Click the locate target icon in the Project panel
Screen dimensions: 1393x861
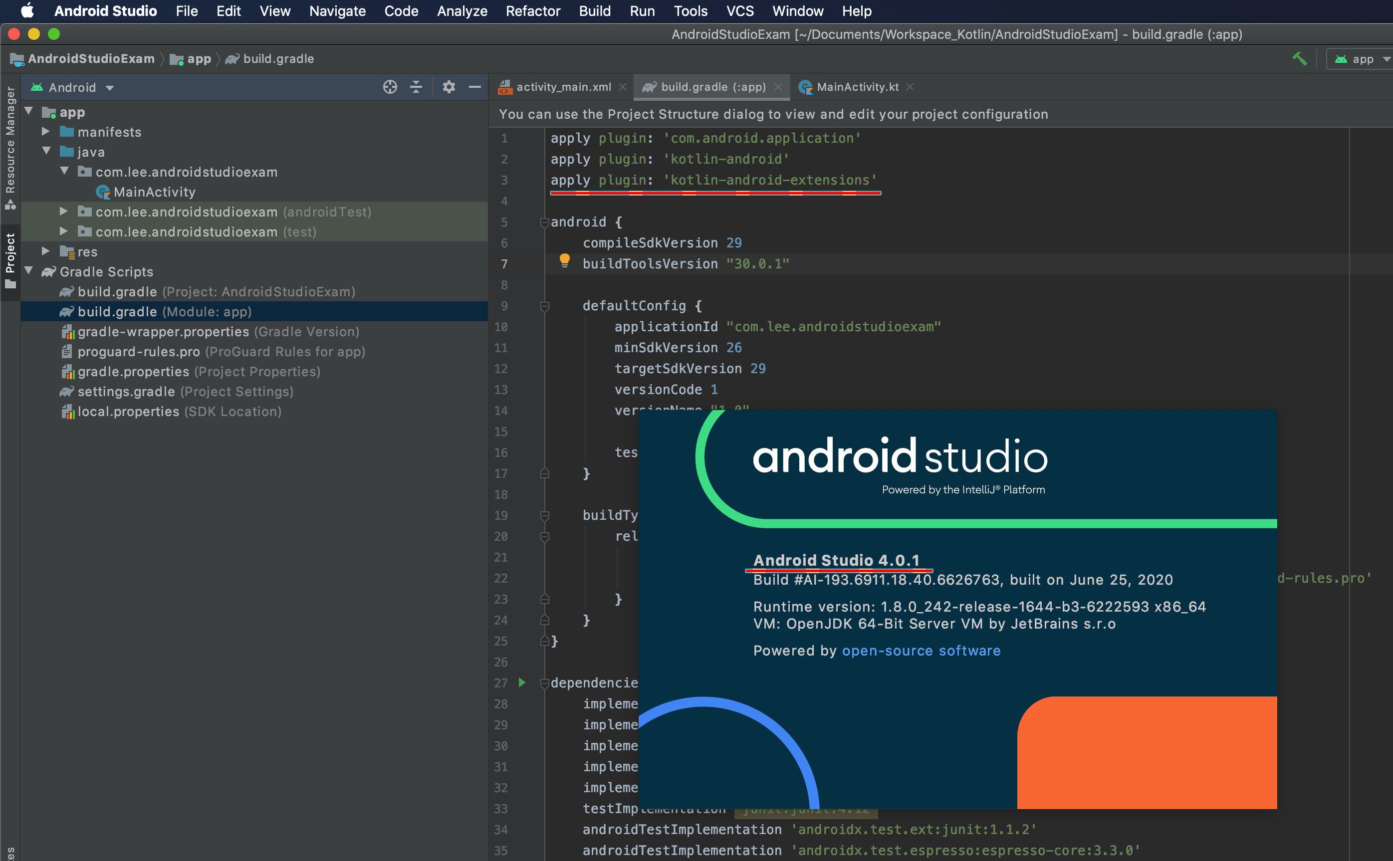[x=390, y=87]
